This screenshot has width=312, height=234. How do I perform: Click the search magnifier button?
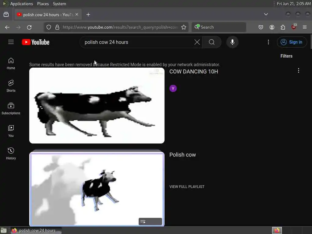click(212, 42)
